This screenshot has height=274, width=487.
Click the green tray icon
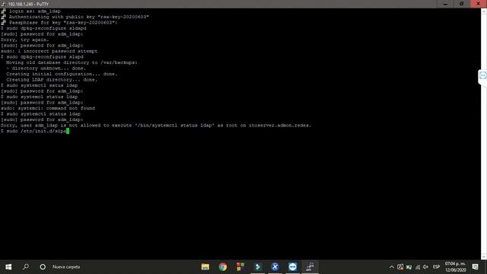[409, 267]
